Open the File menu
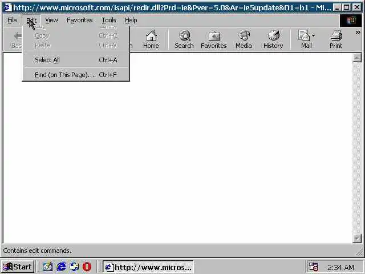 12,21
